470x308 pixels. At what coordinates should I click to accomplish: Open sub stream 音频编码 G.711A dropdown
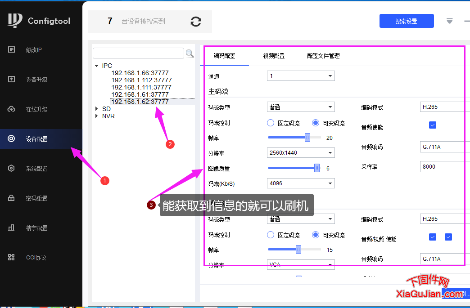[445, 259]
